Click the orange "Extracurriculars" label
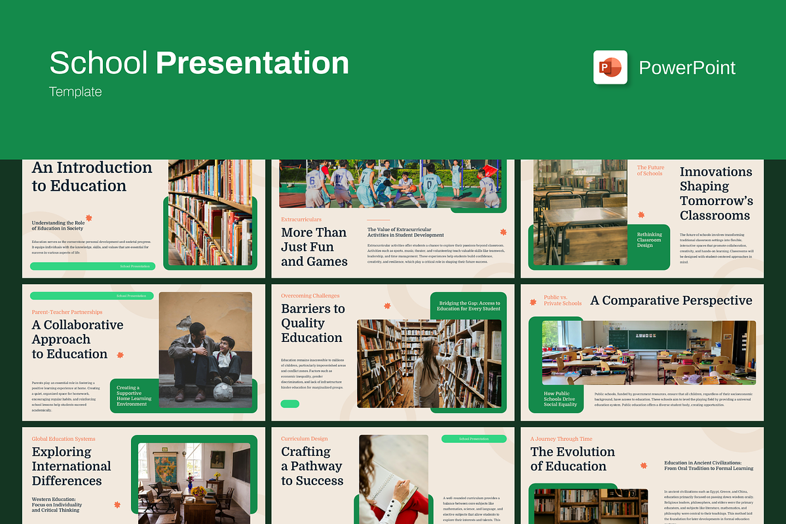786x524 pixels. point(301,219)
